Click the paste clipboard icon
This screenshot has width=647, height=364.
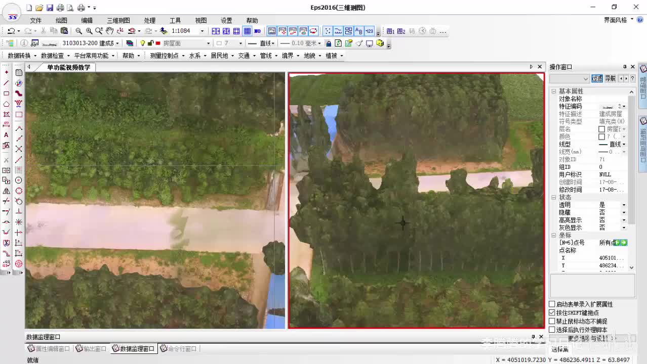click(64, 31)
